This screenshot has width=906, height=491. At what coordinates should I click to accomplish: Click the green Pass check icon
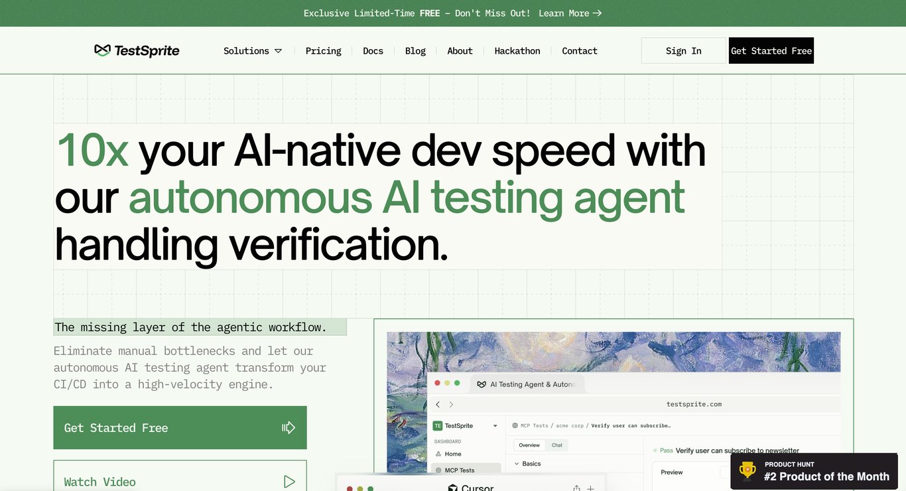click(655, 451)
